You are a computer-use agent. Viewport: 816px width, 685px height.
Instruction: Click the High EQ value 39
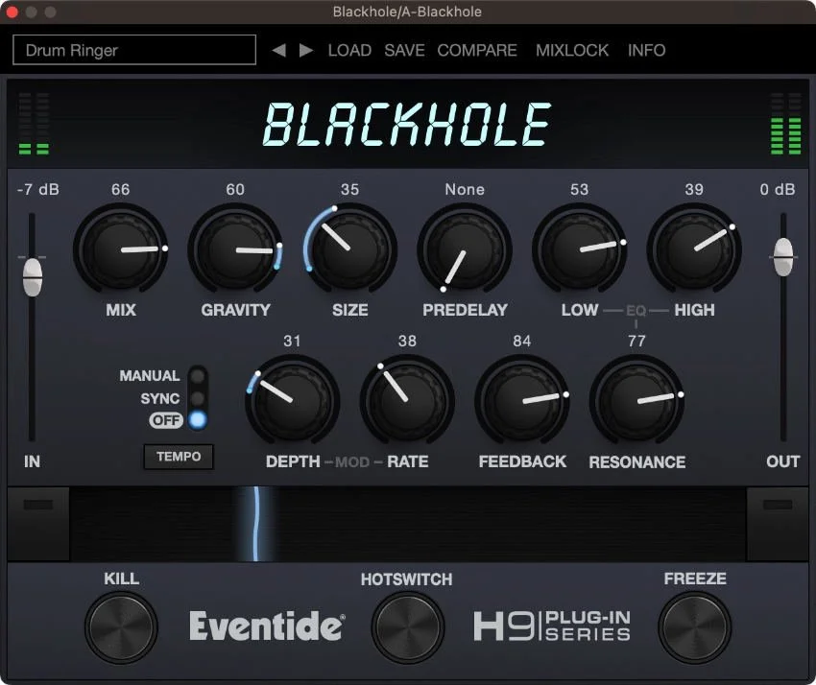click(694, 189)
